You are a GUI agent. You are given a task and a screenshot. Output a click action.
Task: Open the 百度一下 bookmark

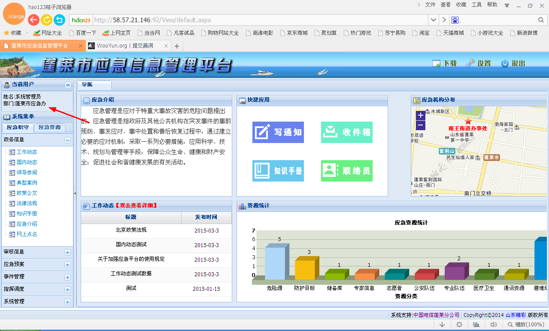[82, 33]
